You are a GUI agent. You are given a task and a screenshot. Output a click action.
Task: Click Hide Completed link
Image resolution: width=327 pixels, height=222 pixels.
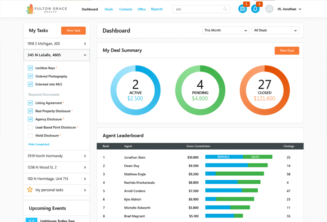coord(39,144)
